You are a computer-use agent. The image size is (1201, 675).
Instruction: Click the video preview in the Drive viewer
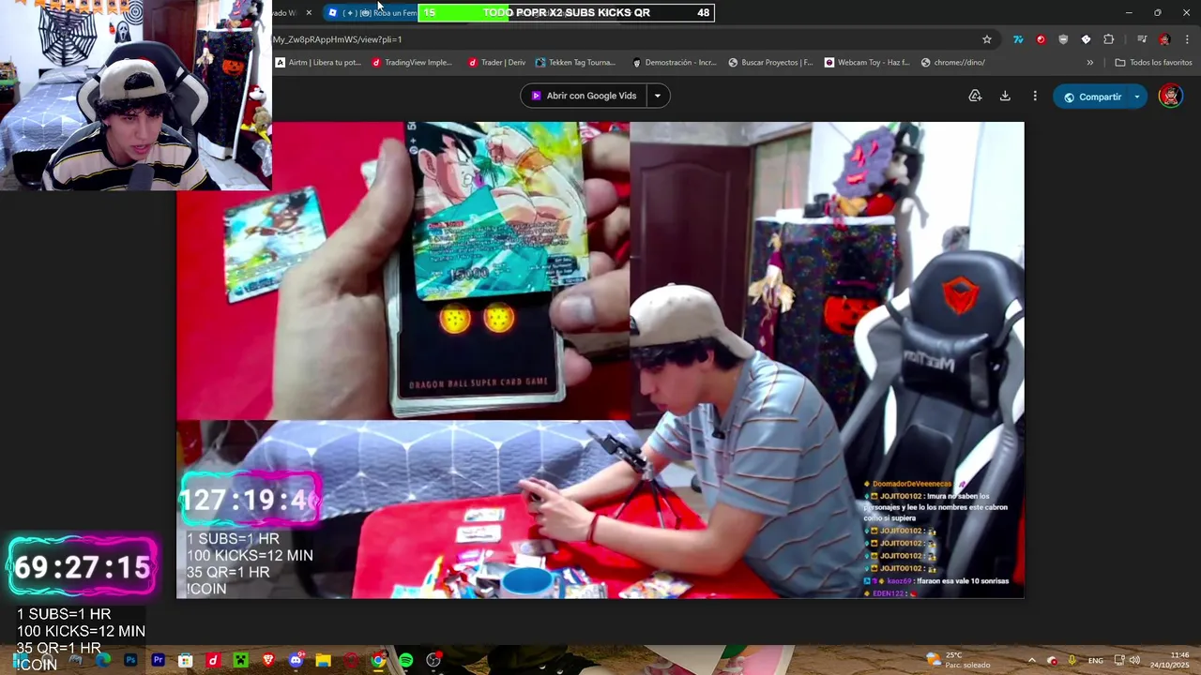pos(600,360)
